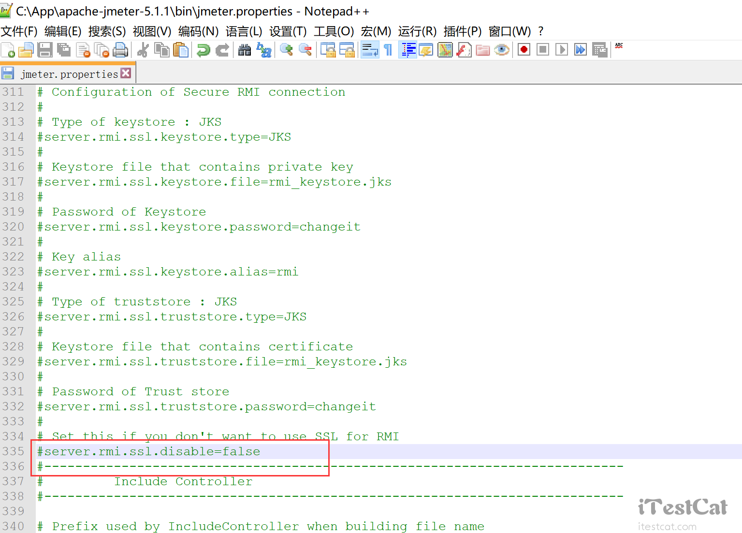The width and height of the screenshot is (742, 533).
Task: Click the Stop macro recording icon
Action: tap(543, 50)
